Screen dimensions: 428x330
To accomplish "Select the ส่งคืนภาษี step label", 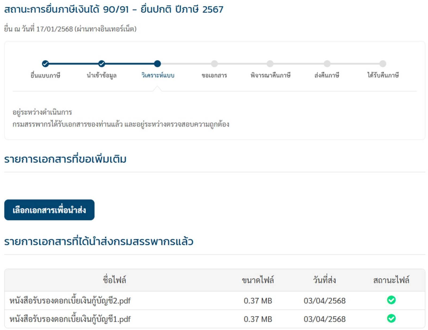I will pos(327,75).
